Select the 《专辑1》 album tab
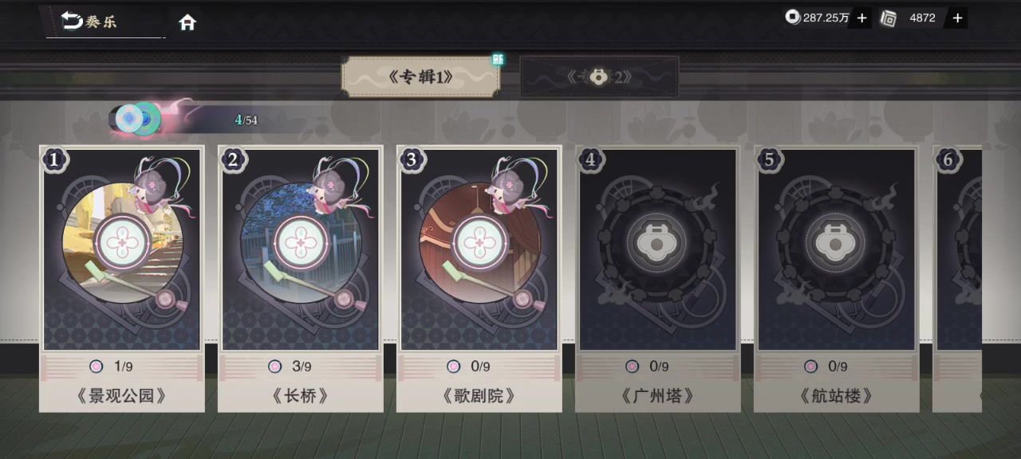The width and height of the screenshot is (1021, 459). click(x=420, y=76)
